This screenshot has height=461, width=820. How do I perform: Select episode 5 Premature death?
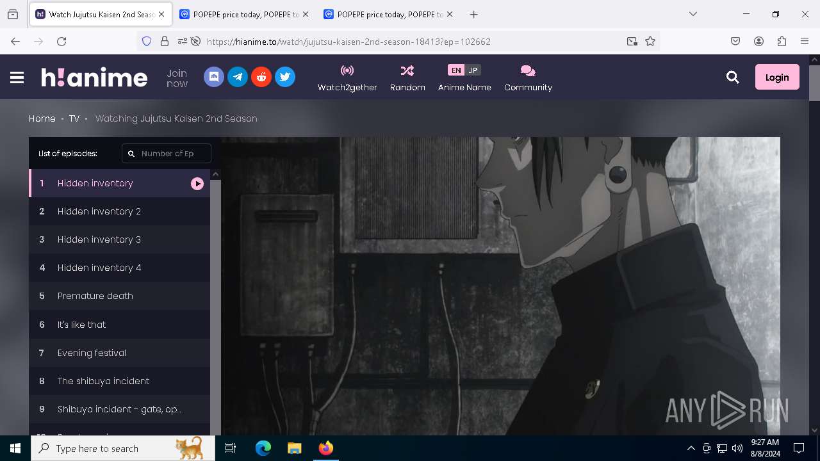tap(119, 296)
